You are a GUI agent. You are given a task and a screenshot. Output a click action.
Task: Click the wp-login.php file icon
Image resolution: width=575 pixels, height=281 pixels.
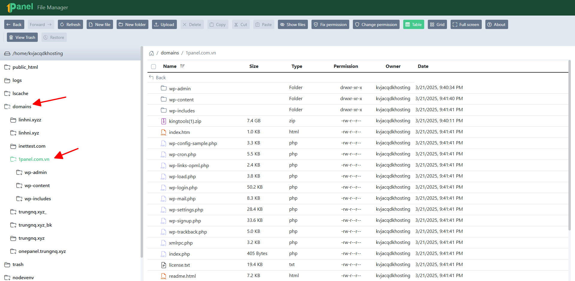[x=164, y=187]
